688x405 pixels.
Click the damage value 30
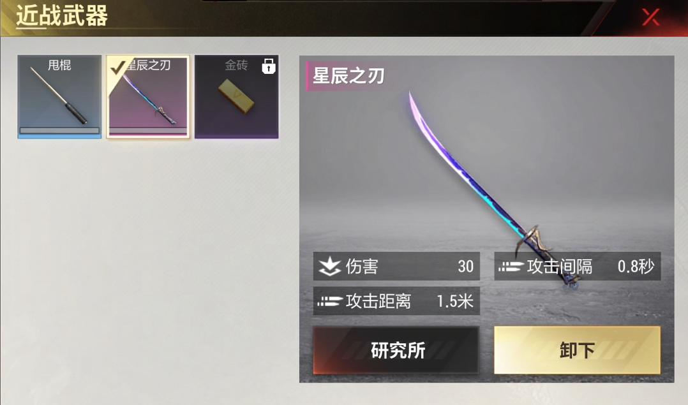[465, 266]
